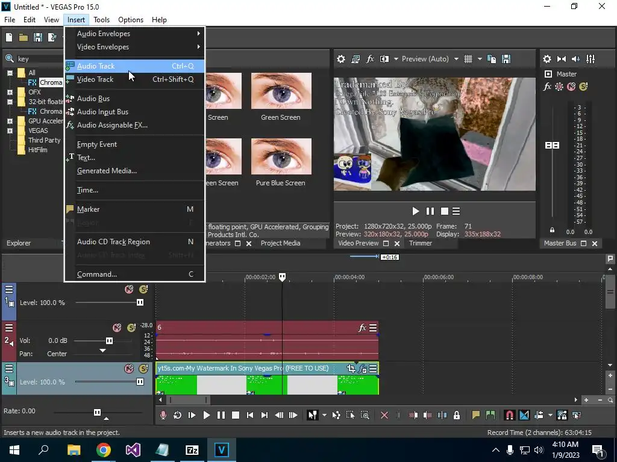Select the Envelope Edit tool
Viewport: 617px width, 462px height.
click(x=336, y=415)
